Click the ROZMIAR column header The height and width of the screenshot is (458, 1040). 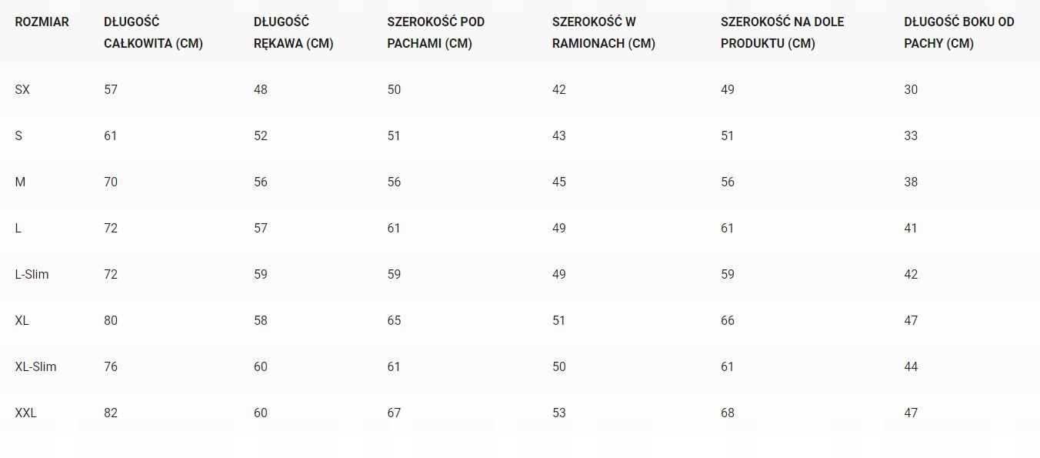click(x=42, y=22)
